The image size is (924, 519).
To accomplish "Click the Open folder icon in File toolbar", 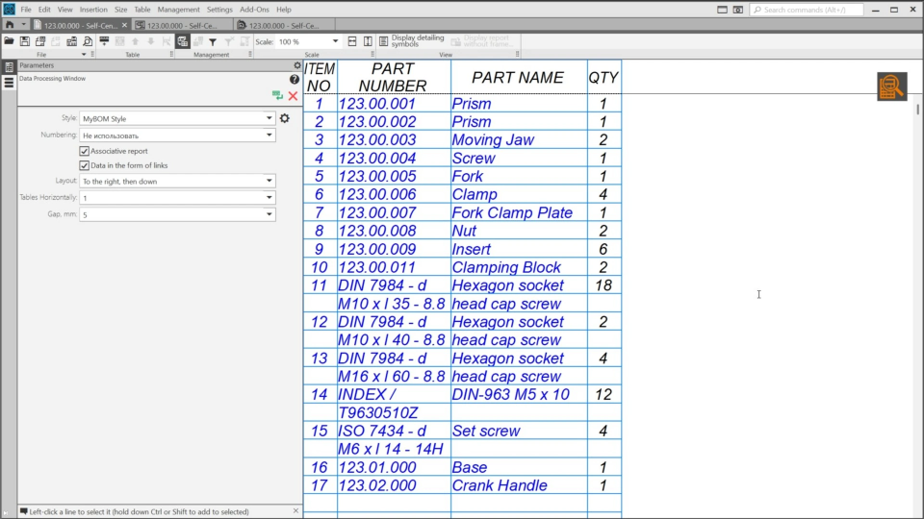I will pos(10,42).
